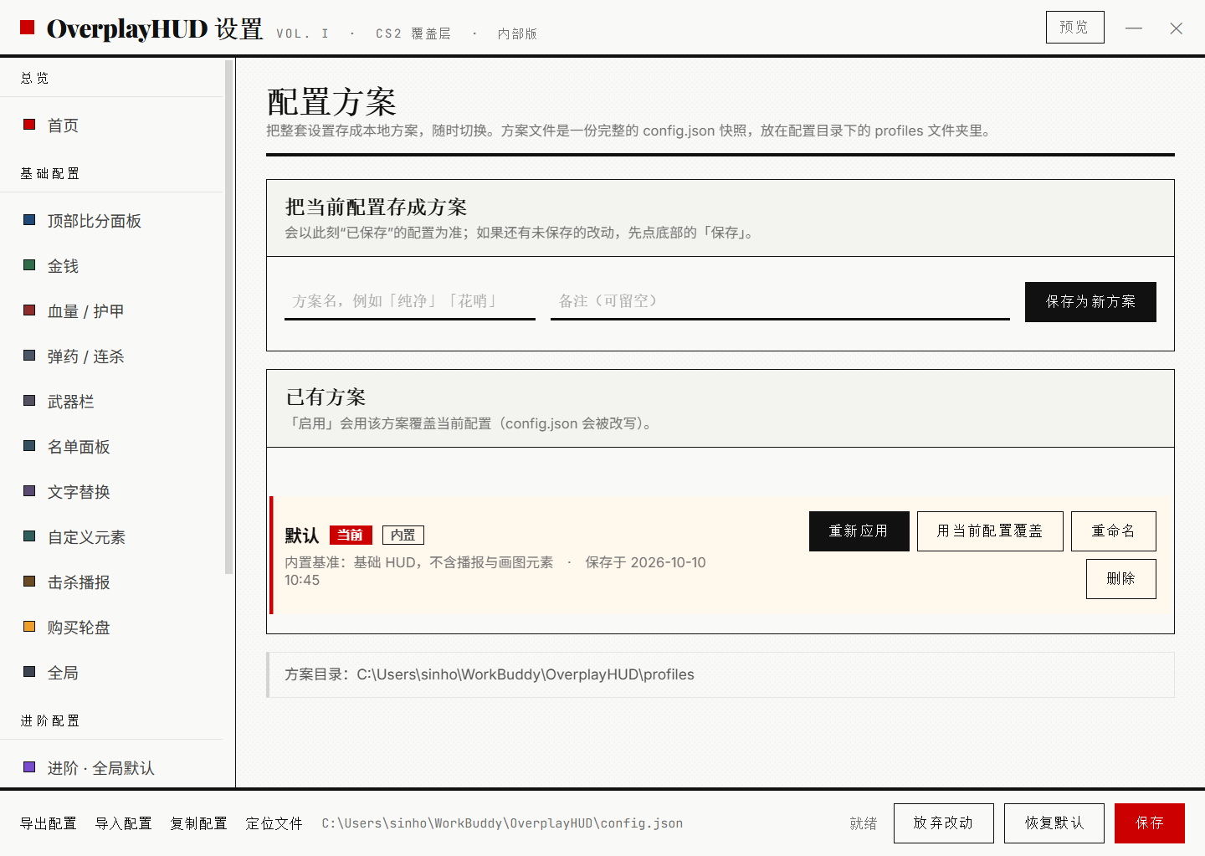Click the 预览 button in the title bar
The height and width of the screenshot is (856, 1205).
click(1074, 27)
